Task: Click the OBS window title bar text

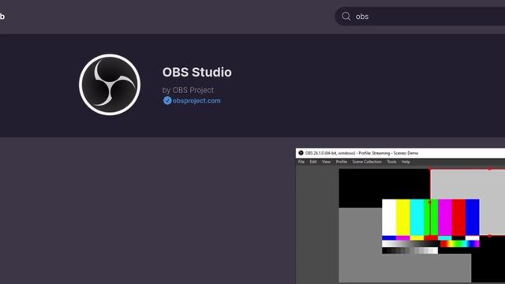Action: tap(361, 153)
